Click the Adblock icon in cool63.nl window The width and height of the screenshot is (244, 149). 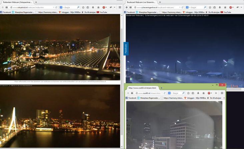coord(209,93)
